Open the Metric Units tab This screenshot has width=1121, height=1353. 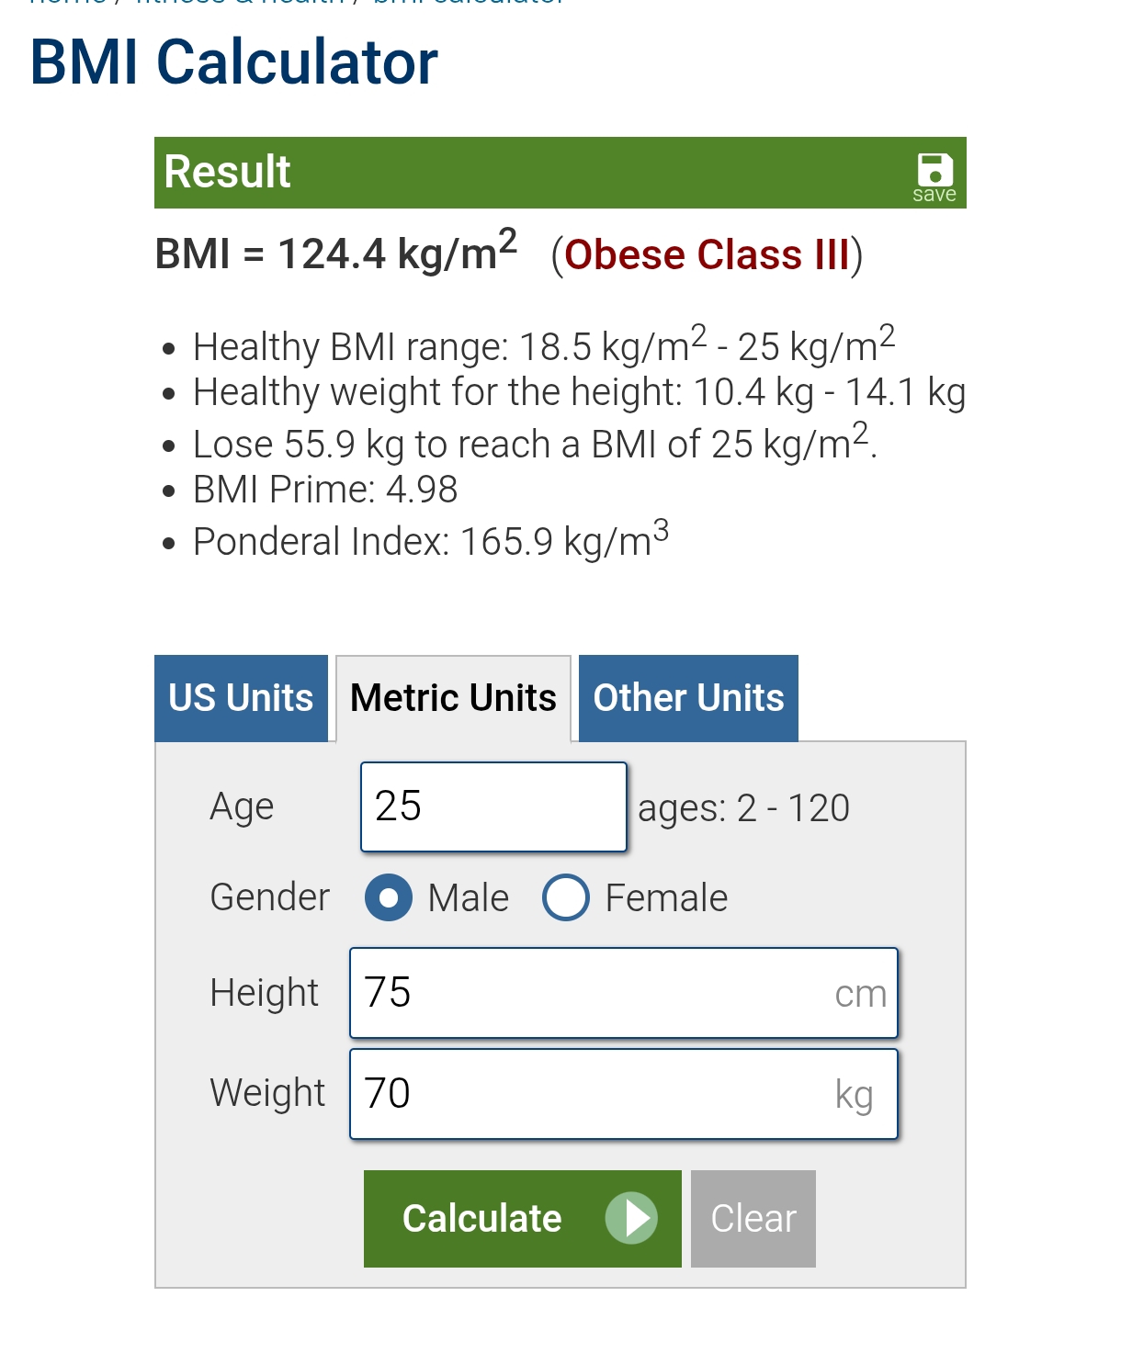point(453,698)
